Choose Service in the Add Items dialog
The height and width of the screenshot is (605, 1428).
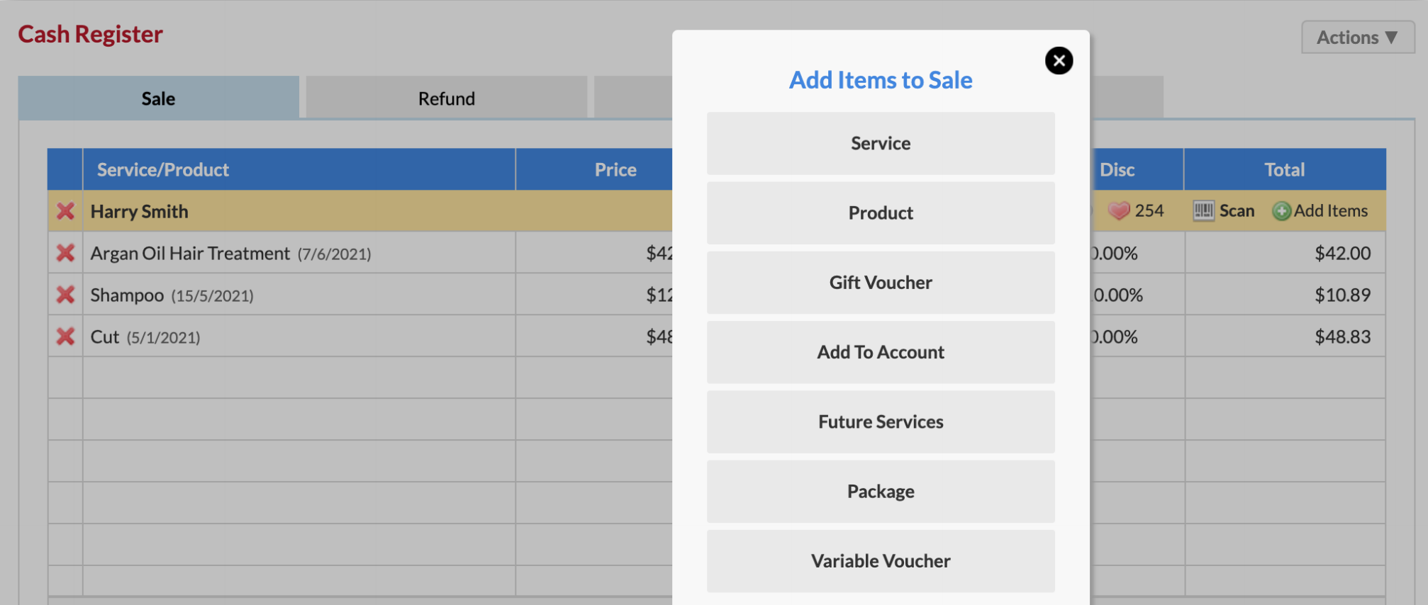[x=880, y=143]
